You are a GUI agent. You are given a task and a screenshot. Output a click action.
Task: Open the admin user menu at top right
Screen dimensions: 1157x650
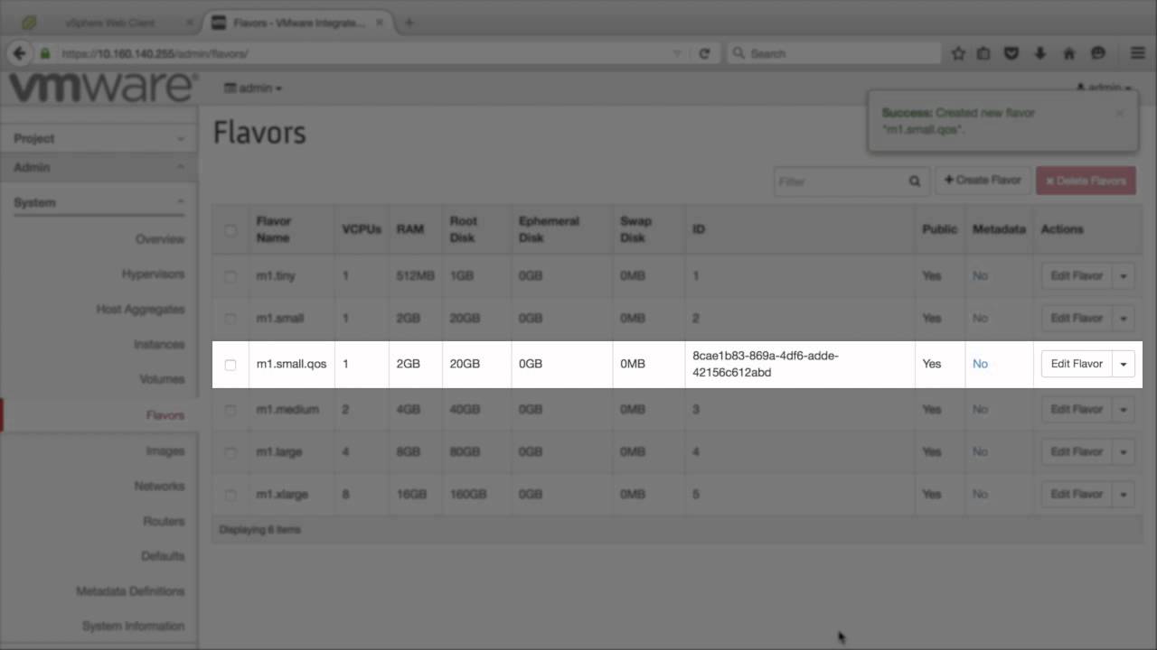pyautogui.click(x=1104, y=88)
